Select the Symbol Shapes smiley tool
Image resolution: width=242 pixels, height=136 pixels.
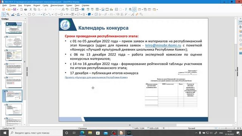[62, 14]
